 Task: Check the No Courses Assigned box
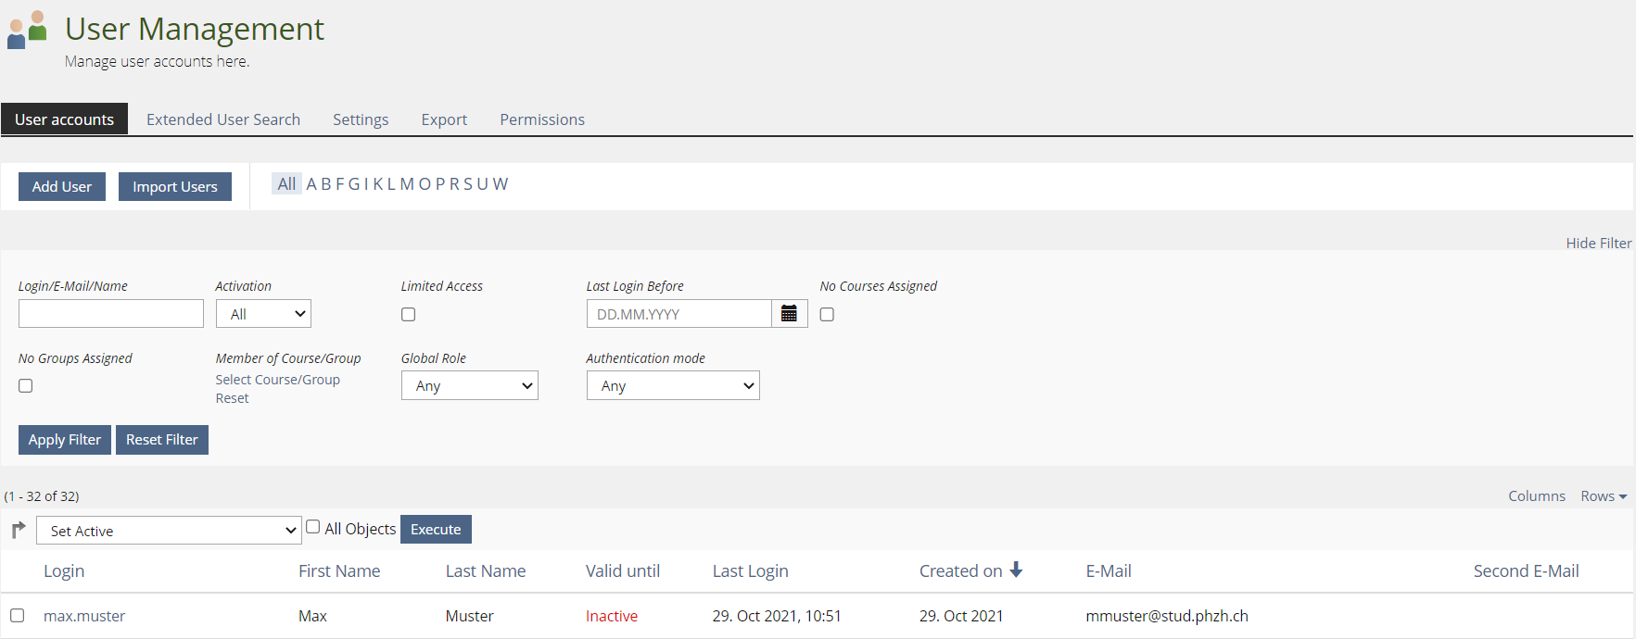(x=827, y=315)
